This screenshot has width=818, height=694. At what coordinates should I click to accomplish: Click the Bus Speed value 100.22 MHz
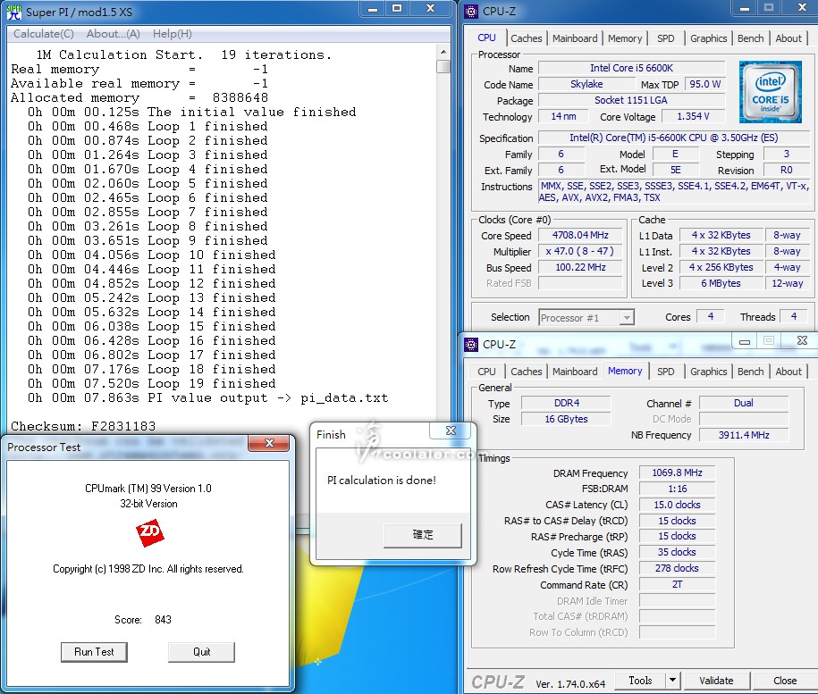click(580, 267)
